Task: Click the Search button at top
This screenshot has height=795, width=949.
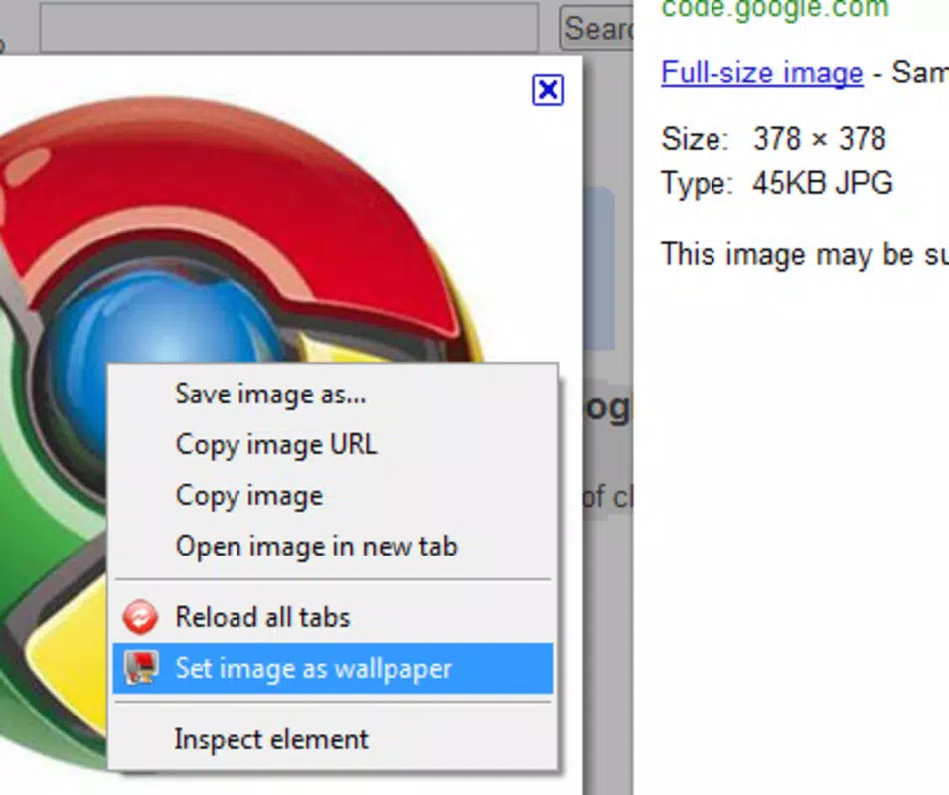Action: 597,28
